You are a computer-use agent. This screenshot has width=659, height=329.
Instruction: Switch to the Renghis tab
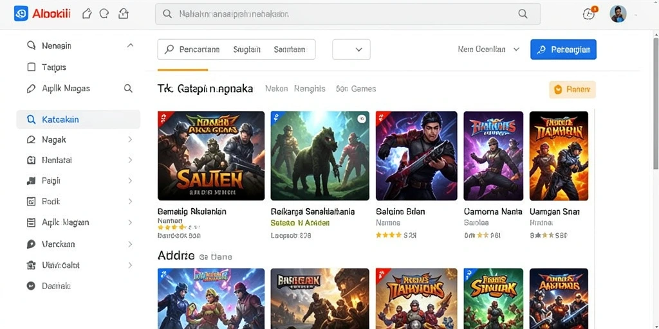(x=310, y=89)
